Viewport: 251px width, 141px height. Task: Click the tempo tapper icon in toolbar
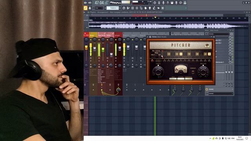(x=154, y=8)
